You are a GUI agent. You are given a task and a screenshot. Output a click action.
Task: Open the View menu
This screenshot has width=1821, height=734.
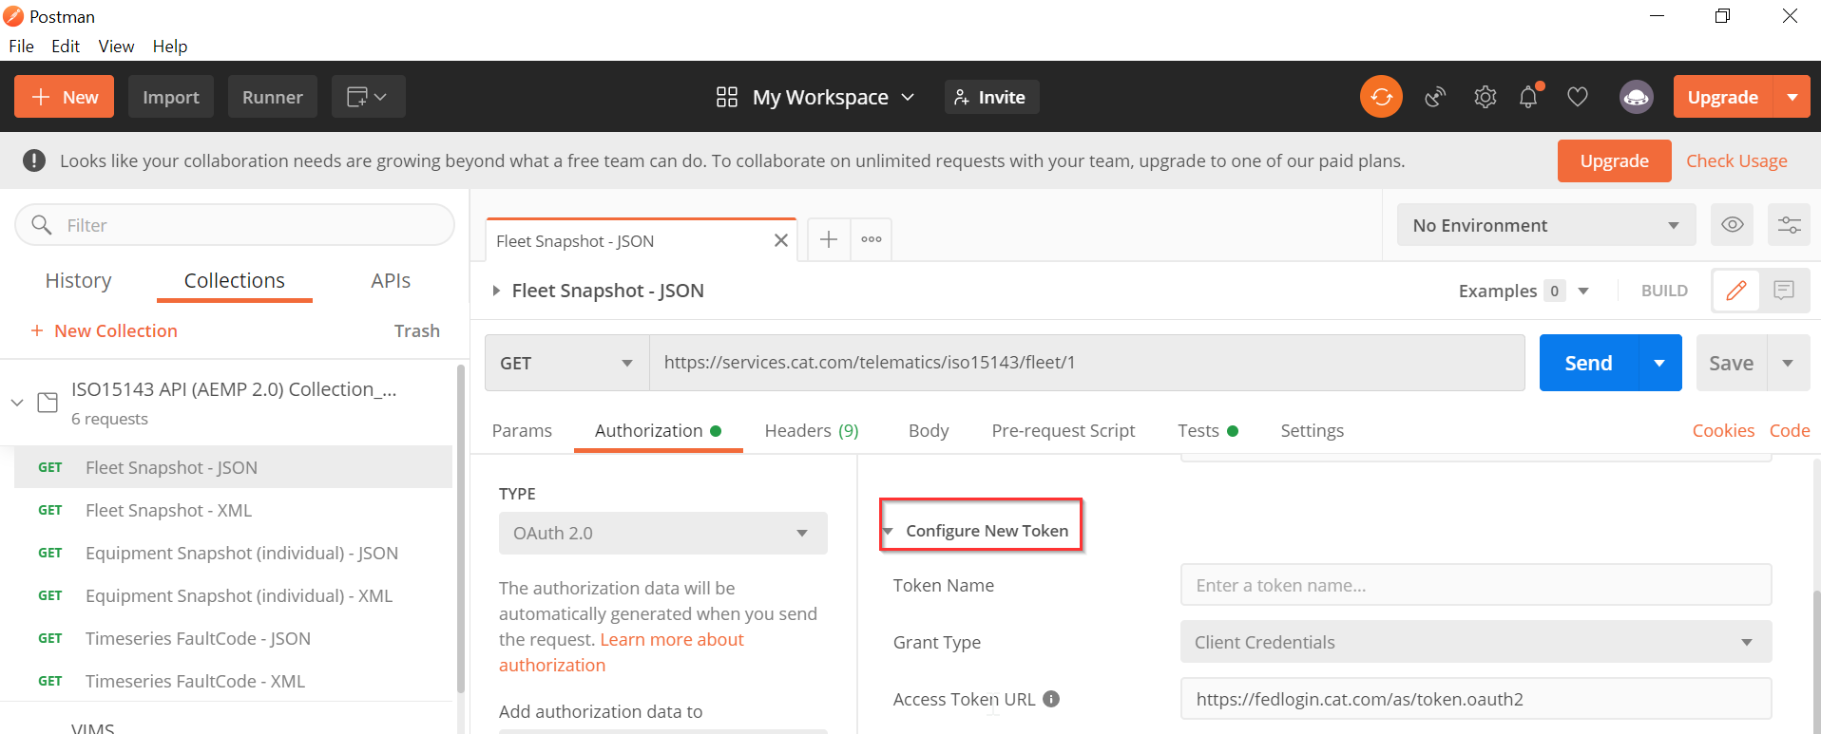116,46
